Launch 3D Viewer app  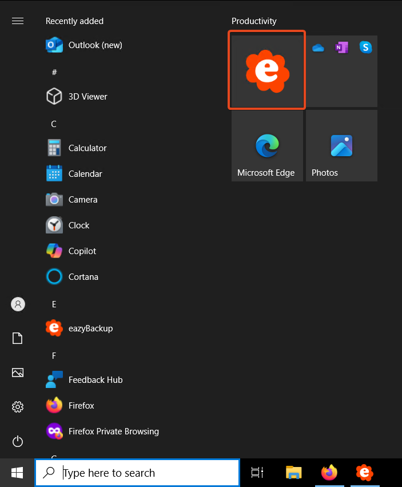(87, 97)
